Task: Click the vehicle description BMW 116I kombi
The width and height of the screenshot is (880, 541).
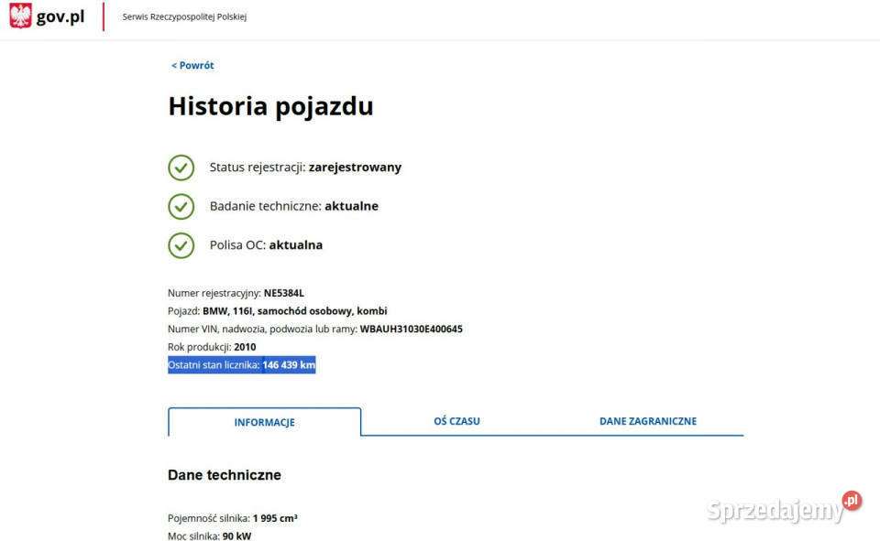Action: (293, 310)
